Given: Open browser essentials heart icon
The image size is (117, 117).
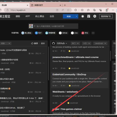Looking at the screenshot, I should [x=100, y=10].
